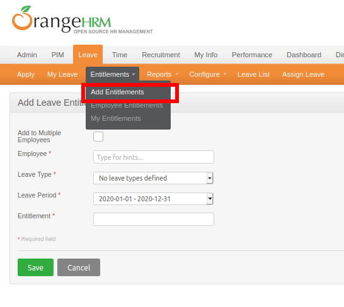This screenshot has width=344, height=307.
Task: Open the Leave Type dropdown
Action: click(x=153, y=178)
